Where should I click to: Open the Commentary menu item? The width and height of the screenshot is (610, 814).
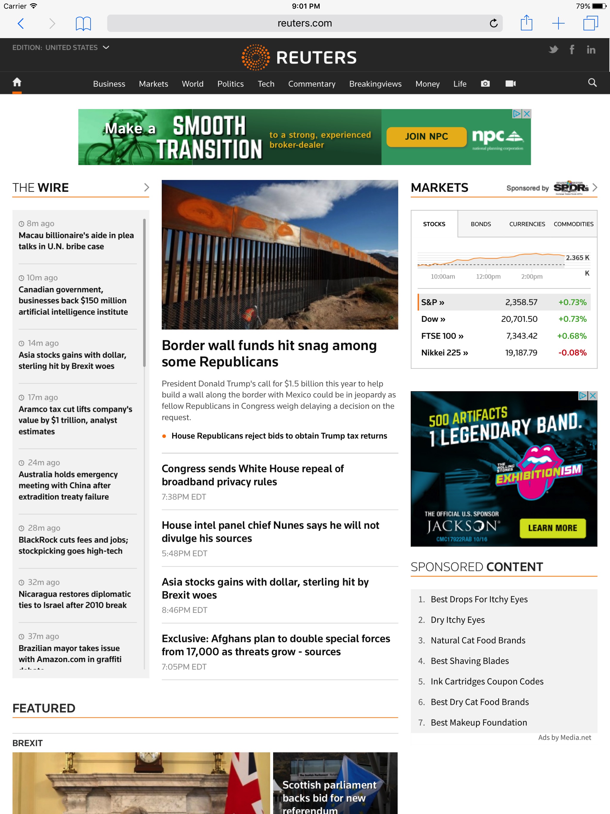tap(312, 84)
